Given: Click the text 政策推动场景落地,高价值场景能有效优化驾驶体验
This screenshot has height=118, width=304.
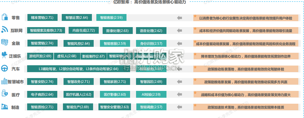Looking at the screenshot, I should pyautogui.click(x=246, y=69).
